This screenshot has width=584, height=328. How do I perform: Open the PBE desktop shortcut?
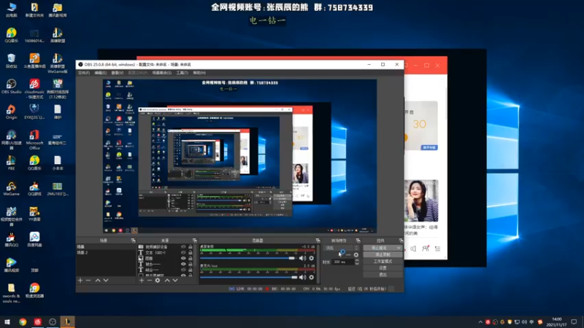(11, 163)
